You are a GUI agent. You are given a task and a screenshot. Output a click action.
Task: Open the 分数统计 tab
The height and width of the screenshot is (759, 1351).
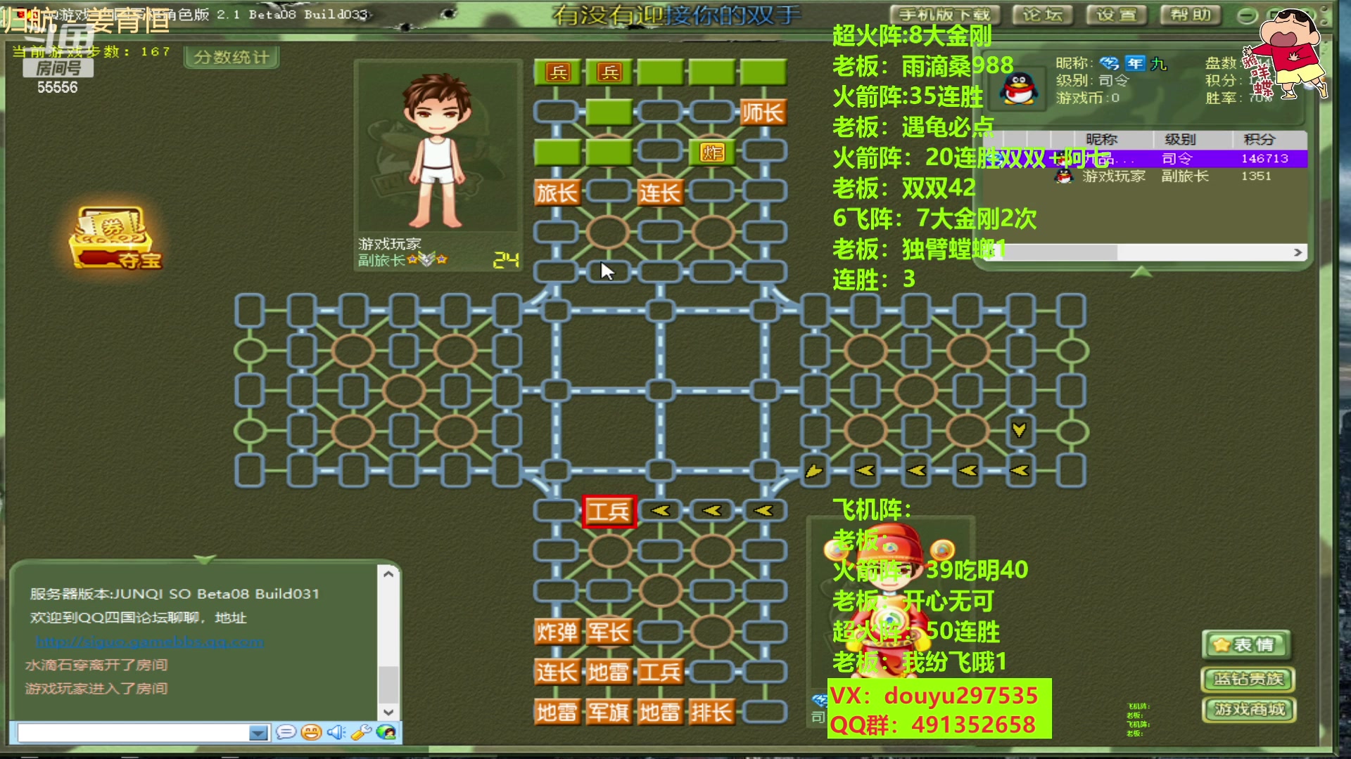231,57
